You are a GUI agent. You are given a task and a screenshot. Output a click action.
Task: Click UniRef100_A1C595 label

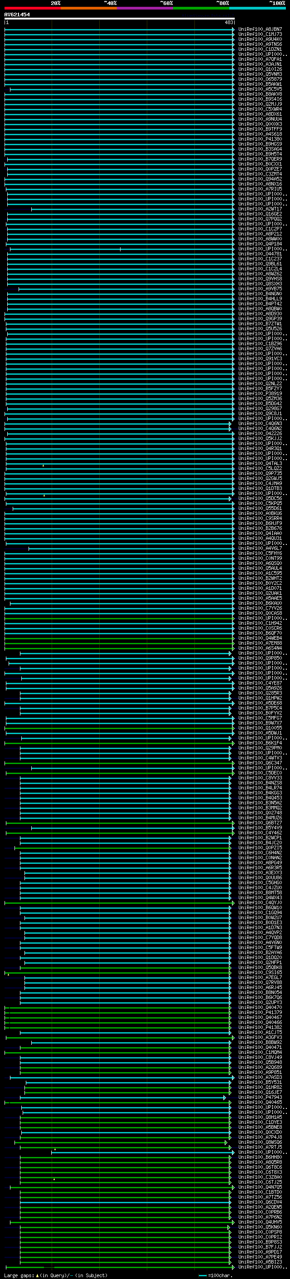(x=260, y=573)
